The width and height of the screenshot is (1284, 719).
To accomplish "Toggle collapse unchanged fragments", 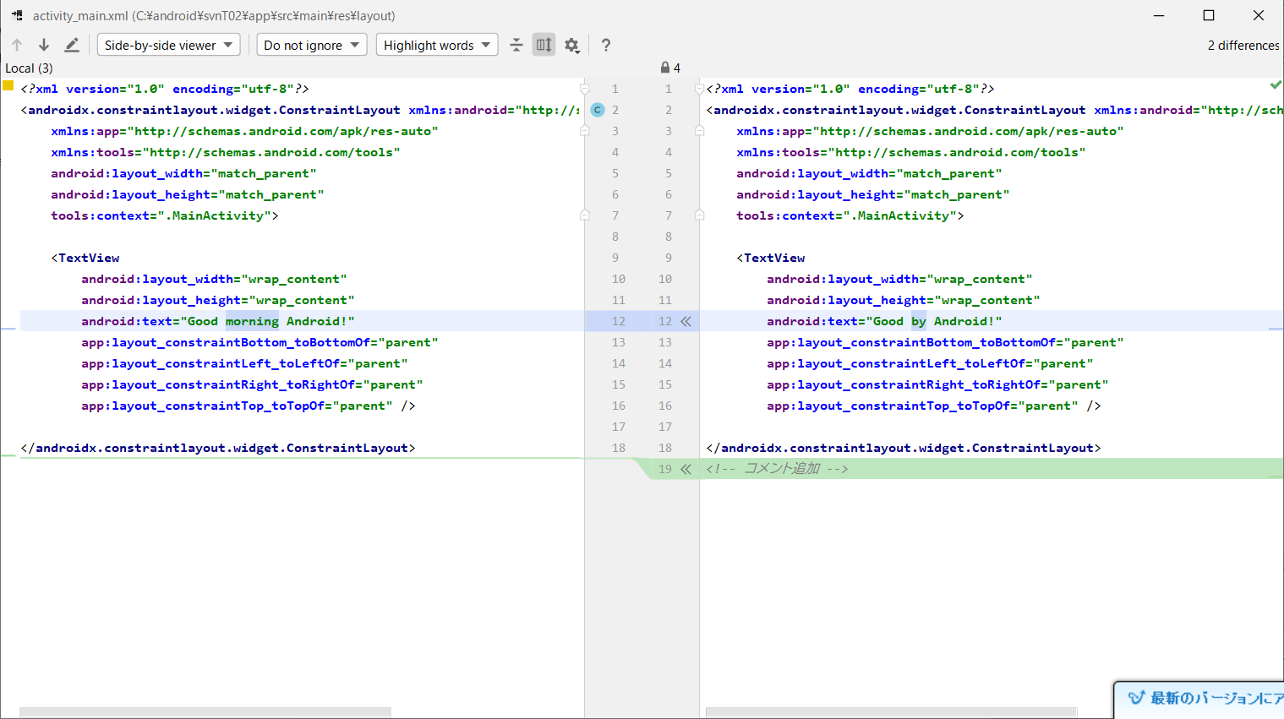I will pyautogui.click(x=516, y=45).
